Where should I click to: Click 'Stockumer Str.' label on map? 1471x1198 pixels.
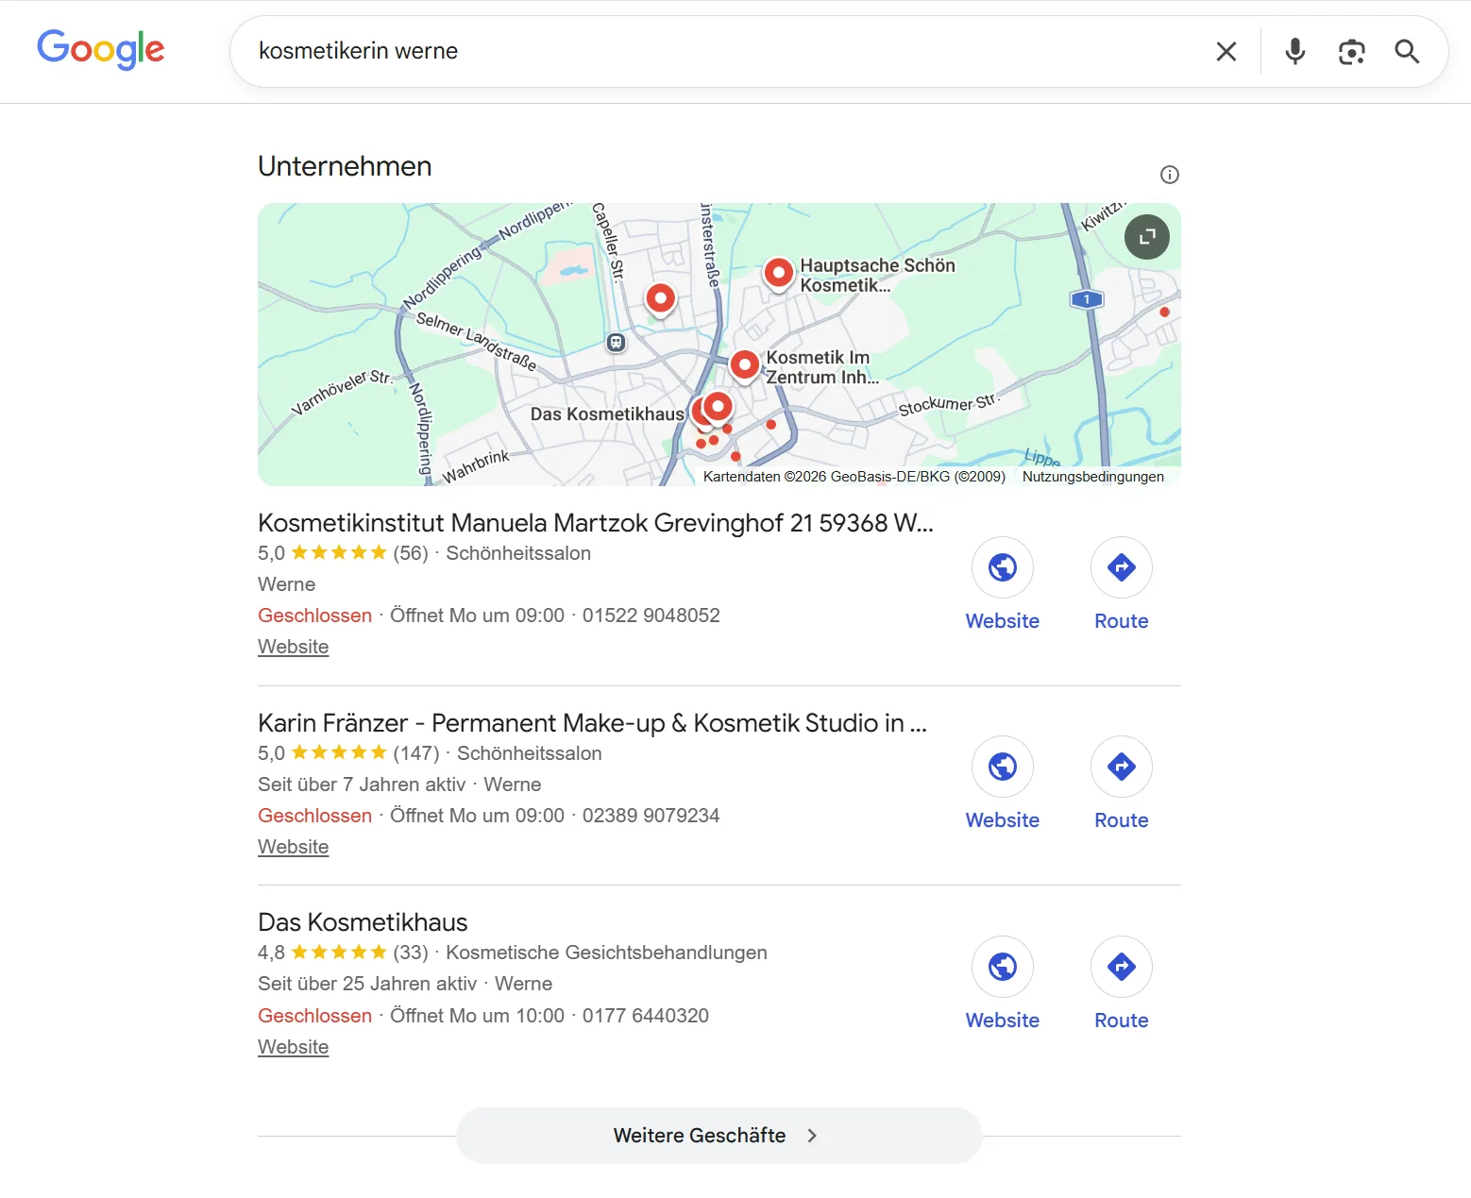pos(949,404)
